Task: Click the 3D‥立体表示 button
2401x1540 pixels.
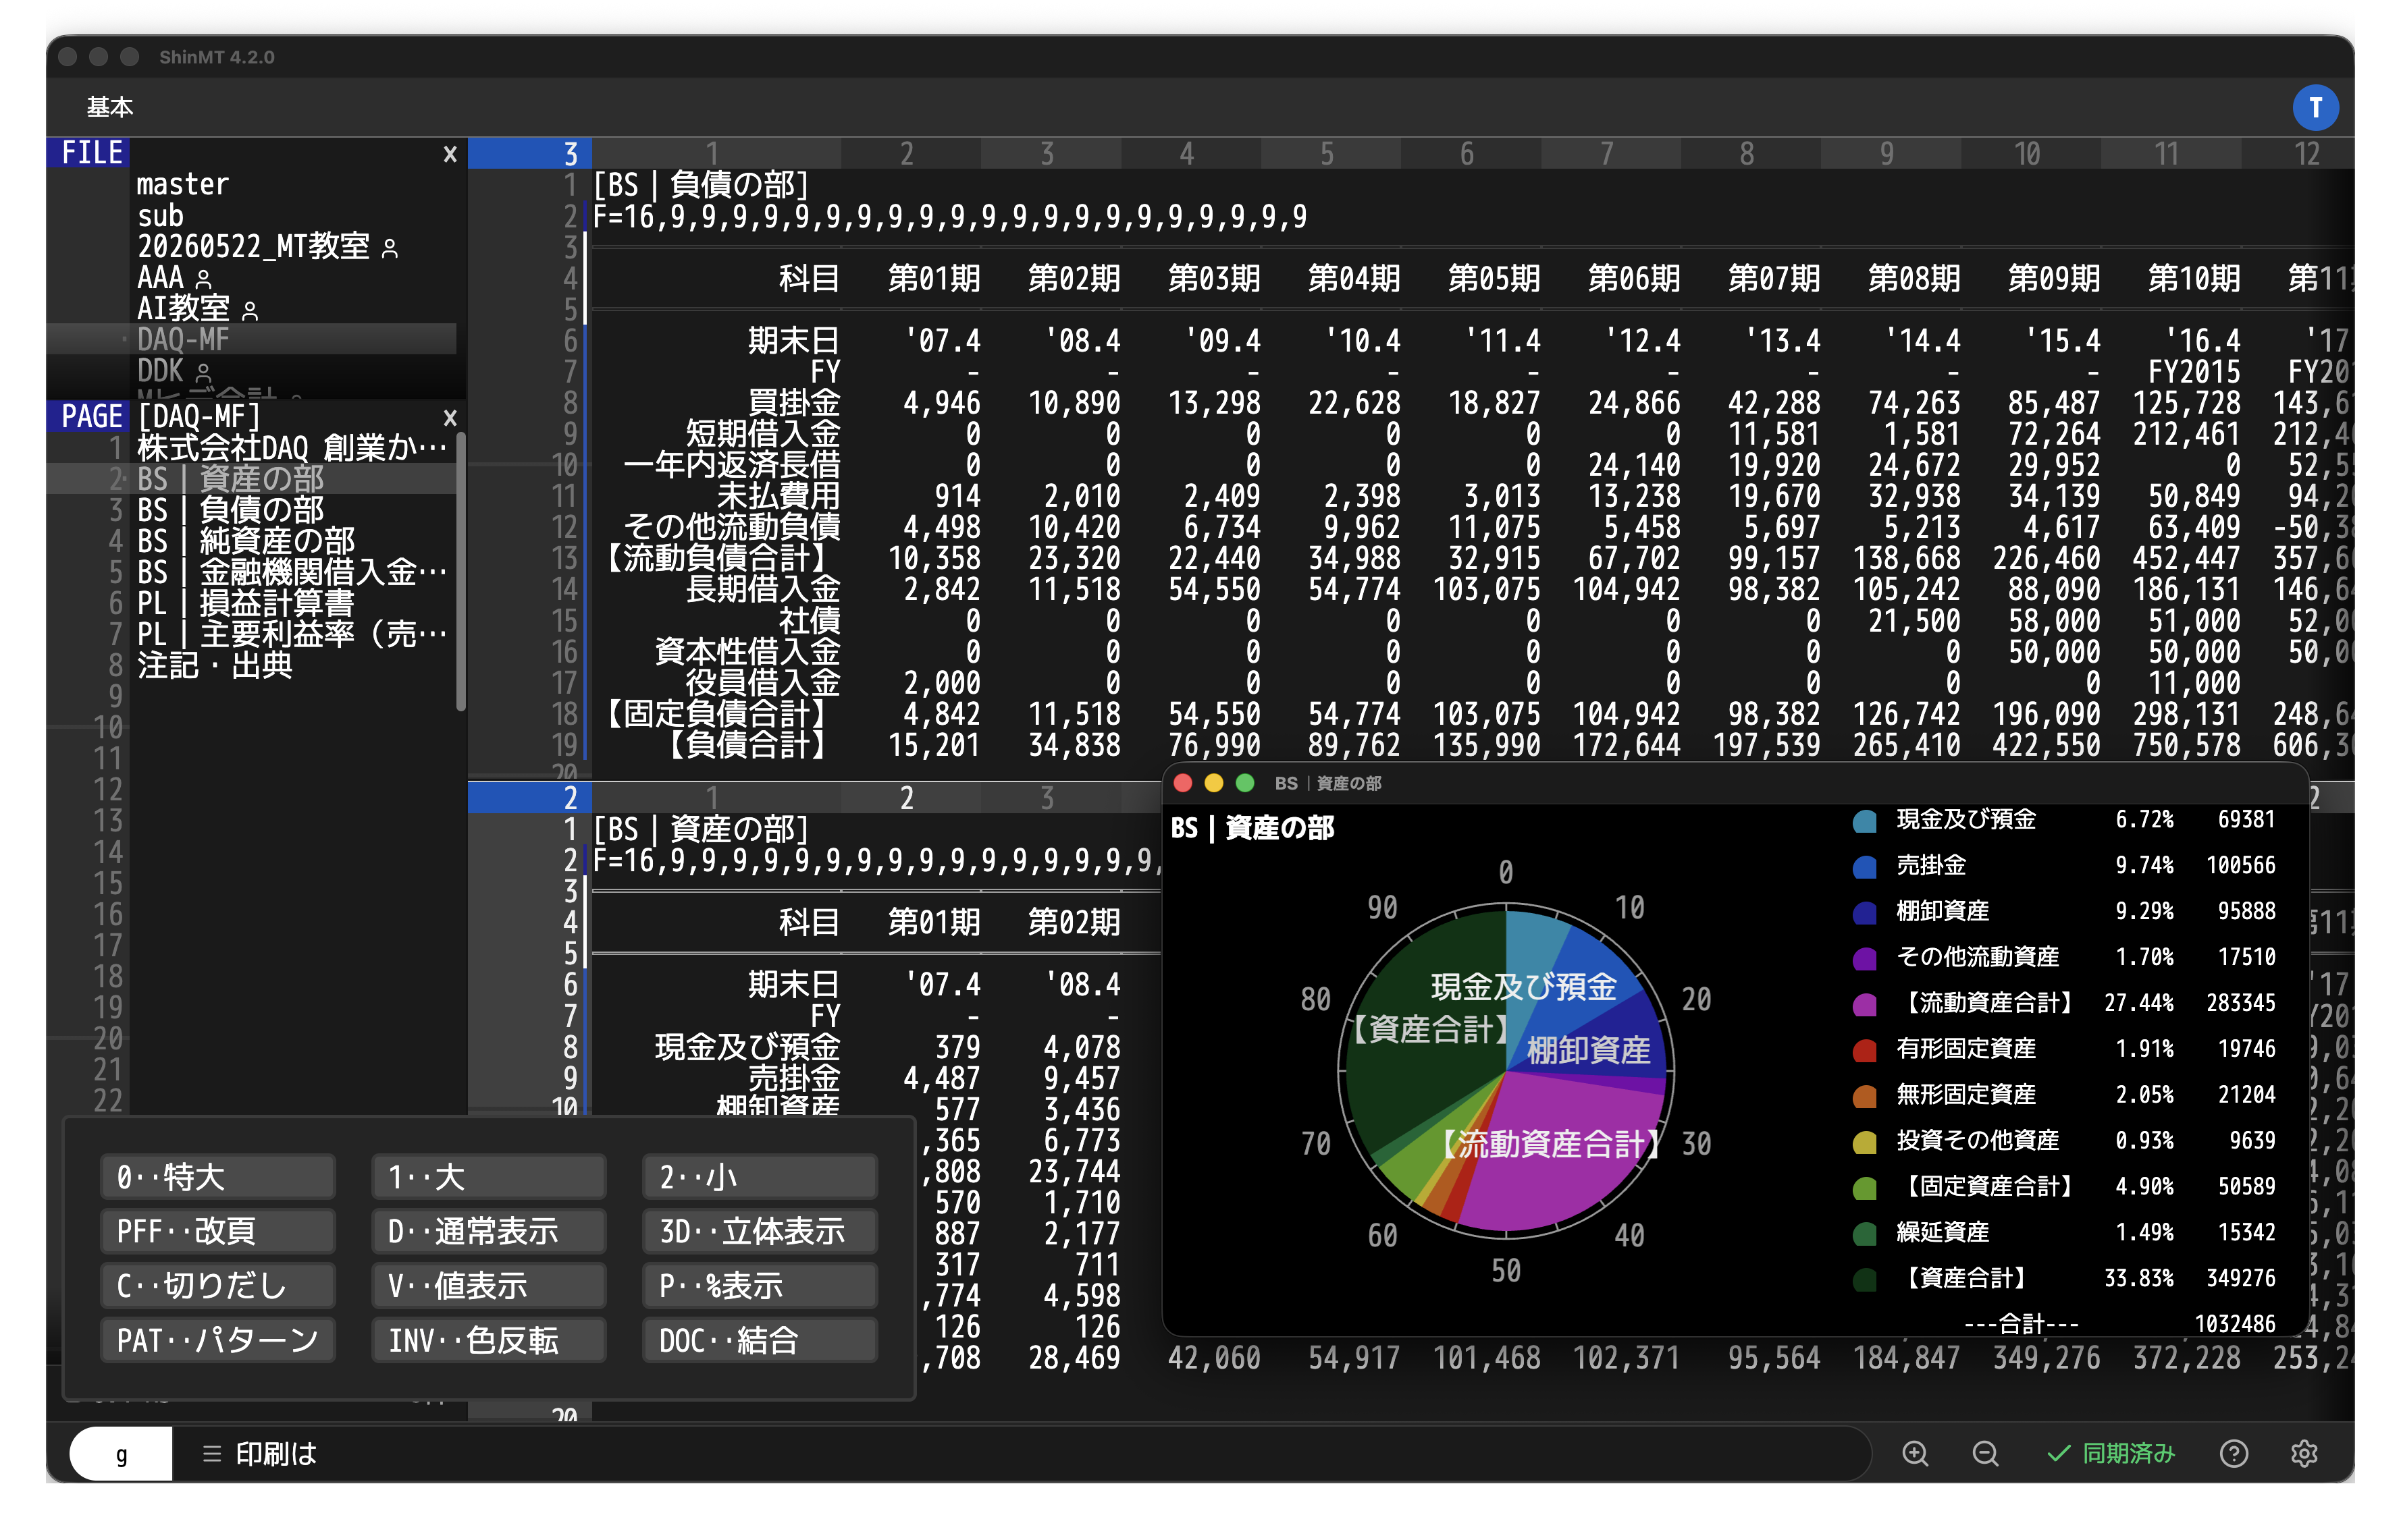Action: pyautogui.click(x=760, y=1231)
